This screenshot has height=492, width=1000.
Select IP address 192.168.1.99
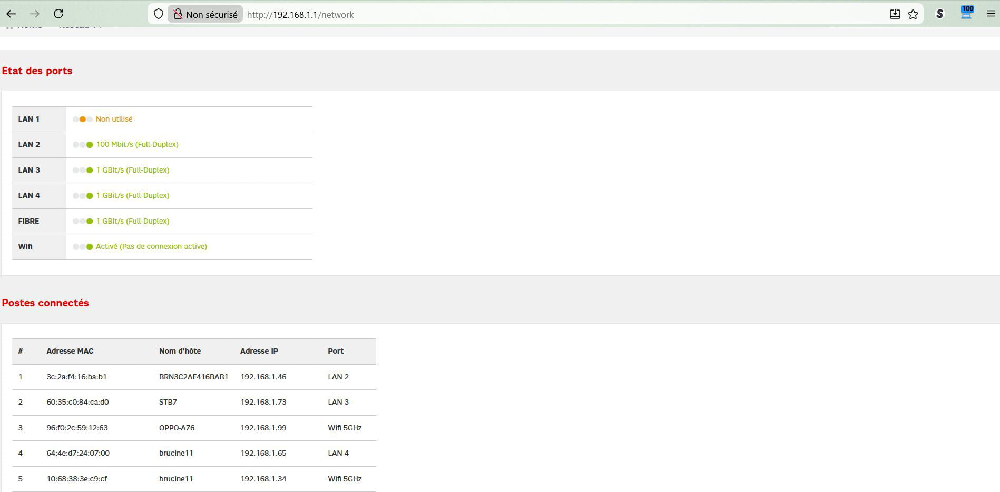point(263,428)
